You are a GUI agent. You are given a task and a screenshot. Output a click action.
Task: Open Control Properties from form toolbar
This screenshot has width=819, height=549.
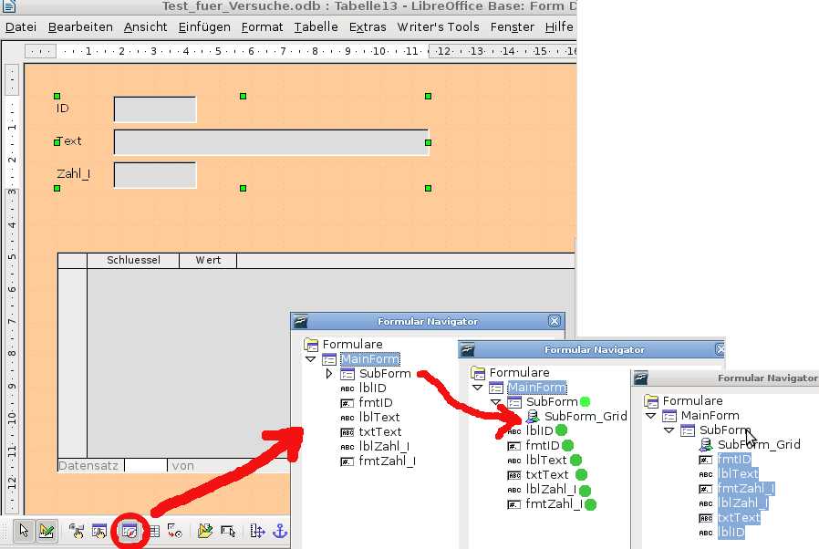(76, 529)
